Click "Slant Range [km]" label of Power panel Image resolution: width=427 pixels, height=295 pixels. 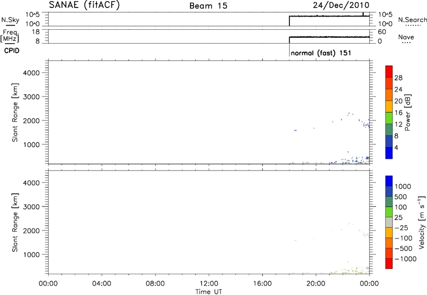pyautogui.click(x=15, y=112)
